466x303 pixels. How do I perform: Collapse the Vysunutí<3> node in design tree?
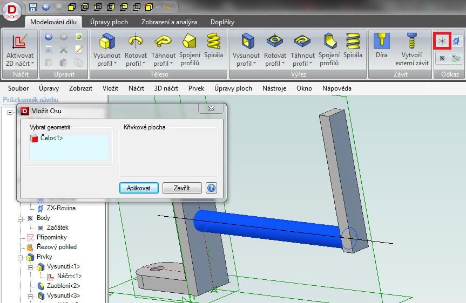click(x=30, y=297)
